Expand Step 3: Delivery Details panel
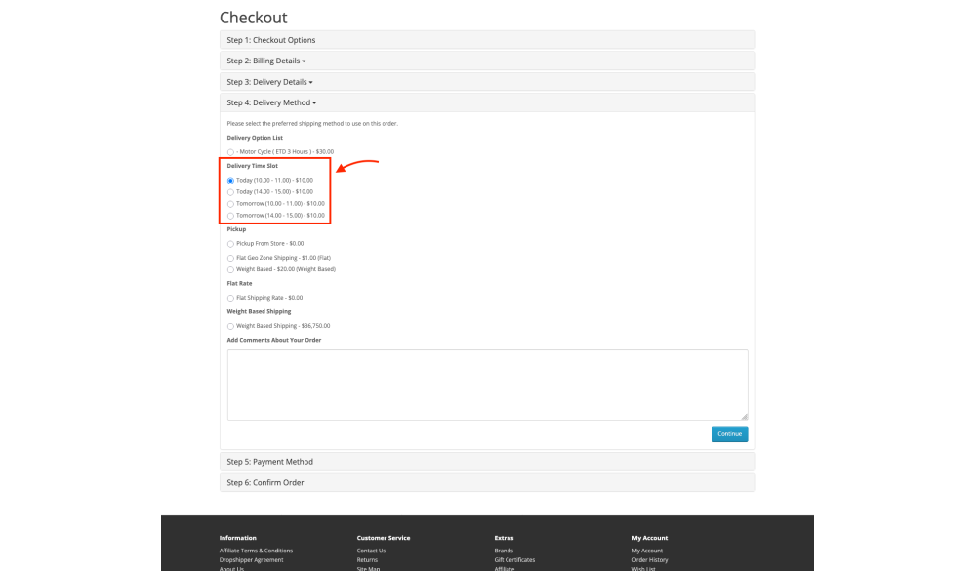 coord(269,82)
